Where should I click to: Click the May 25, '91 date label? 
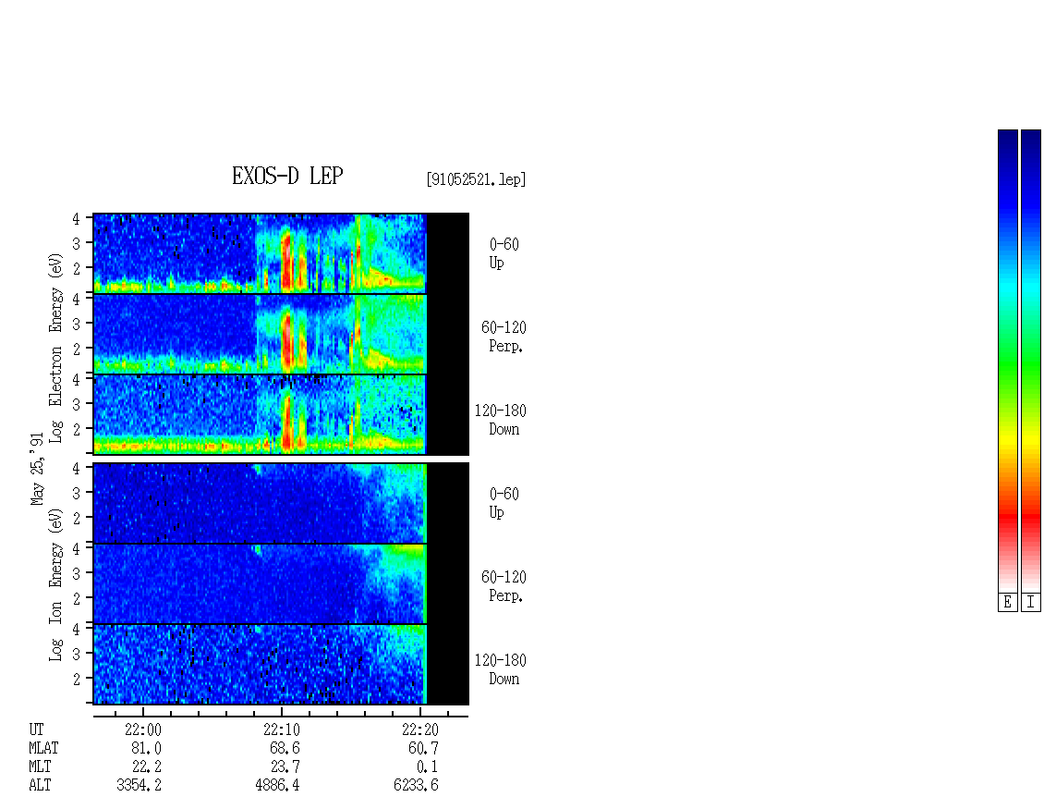37,469
